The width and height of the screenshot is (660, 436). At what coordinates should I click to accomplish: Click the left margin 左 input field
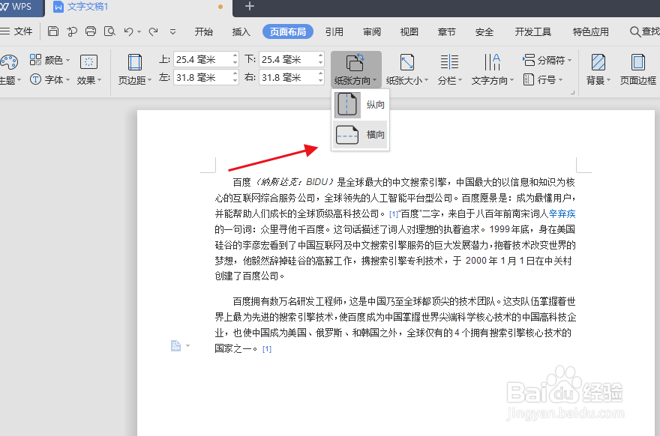[202, 78]
